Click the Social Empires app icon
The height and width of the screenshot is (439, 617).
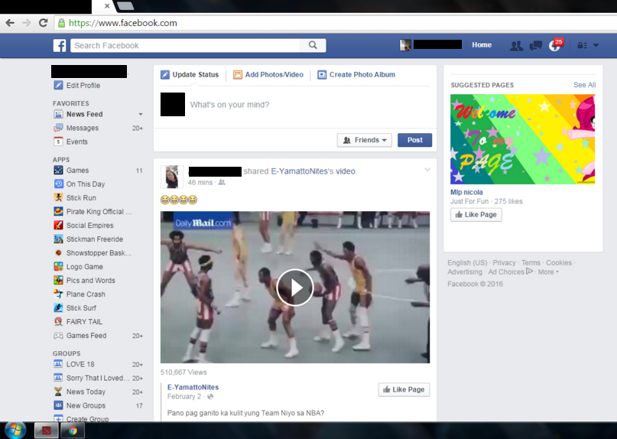58,226
